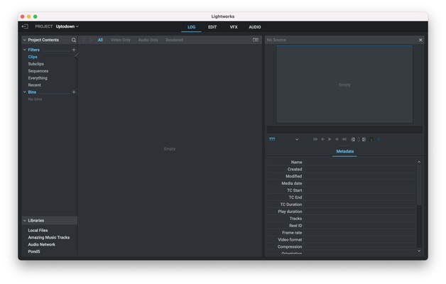
Task: Filter by Video Only
Action: pyautogui.click(x=121, y=40)
